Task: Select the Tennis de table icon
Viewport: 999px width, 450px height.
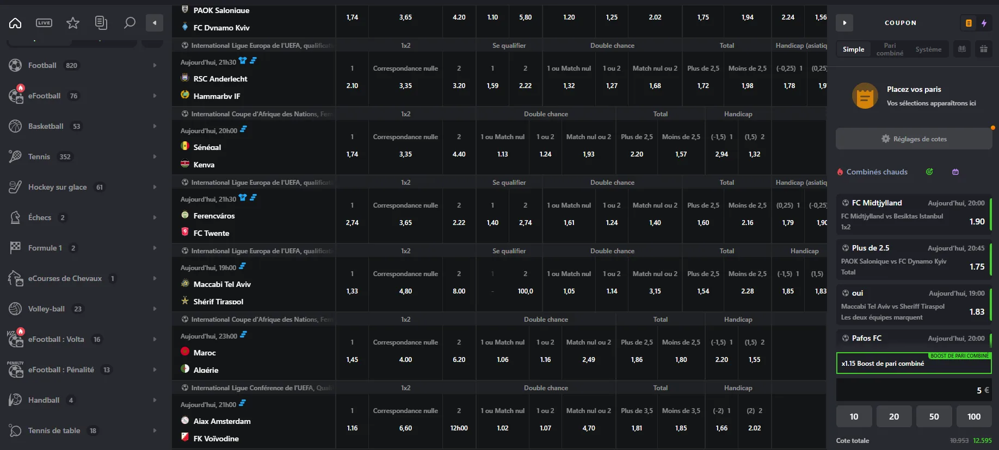Action: 15,430
